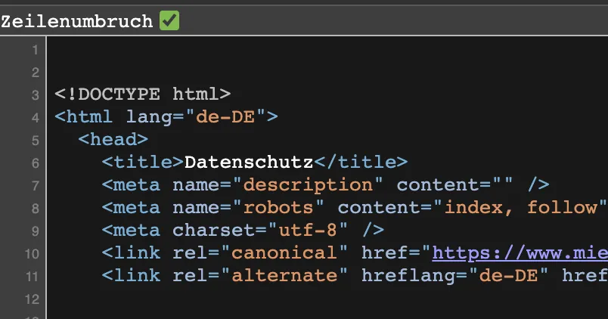Click line number 2 in gutter
The height and width of the screenshot is (319, 608).
36,73
